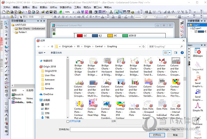Open the Data (数据) menu
The width and height of the screenshot is (207, 139).
(x=43, y=7)
